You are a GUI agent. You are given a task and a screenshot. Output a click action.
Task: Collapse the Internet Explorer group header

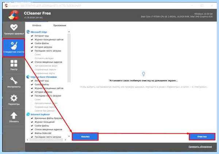40,114
